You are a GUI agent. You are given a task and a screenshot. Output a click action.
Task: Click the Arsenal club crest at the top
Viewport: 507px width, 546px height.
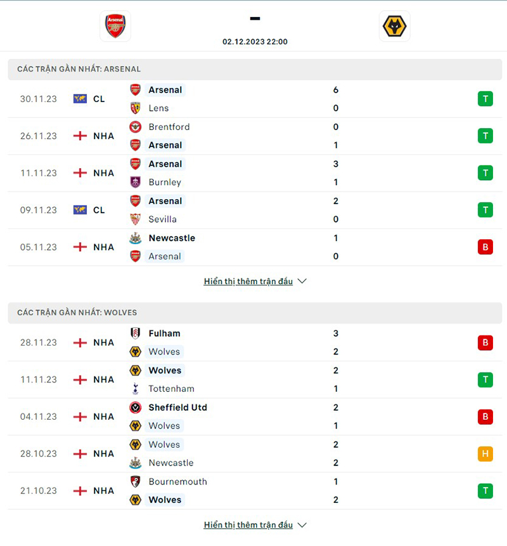click(115, 26)
